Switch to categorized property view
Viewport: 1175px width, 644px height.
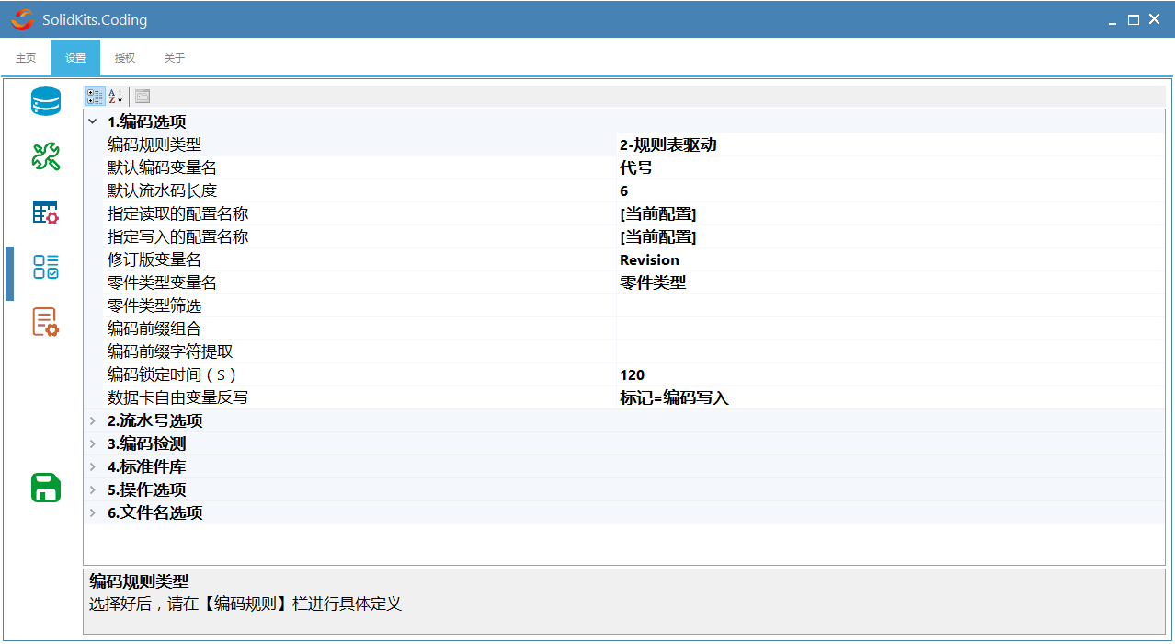tap(95, 96)
